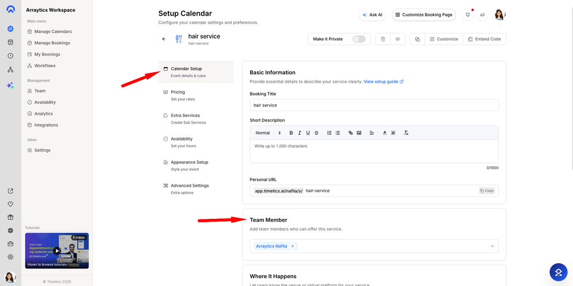This screenshot has height=286, width=573.
Task: Remove Arraytics Nafila from team members
Action: click(x=292, y=246)
